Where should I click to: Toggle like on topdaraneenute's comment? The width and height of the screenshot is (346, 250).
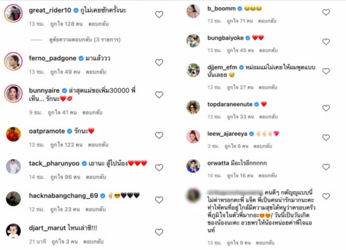[x=326, y=108]
